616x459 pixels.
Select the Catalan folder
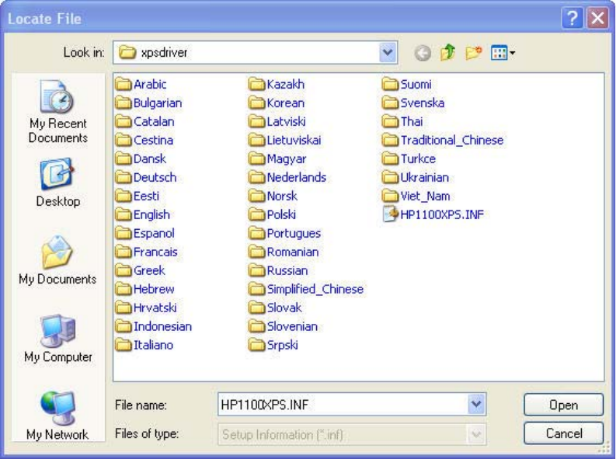[144, 121]
